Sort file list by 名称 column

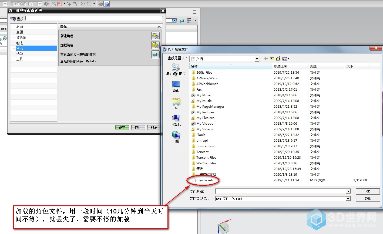pyautogui.click(x=230, y=66)
